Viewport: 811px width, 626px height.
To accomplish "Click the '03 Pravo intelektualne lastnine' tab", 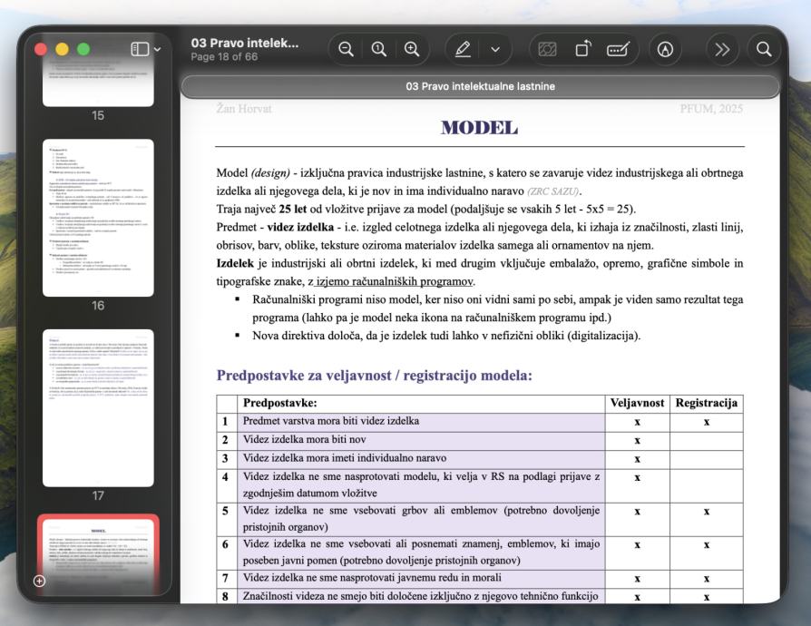I will [480, 86].
